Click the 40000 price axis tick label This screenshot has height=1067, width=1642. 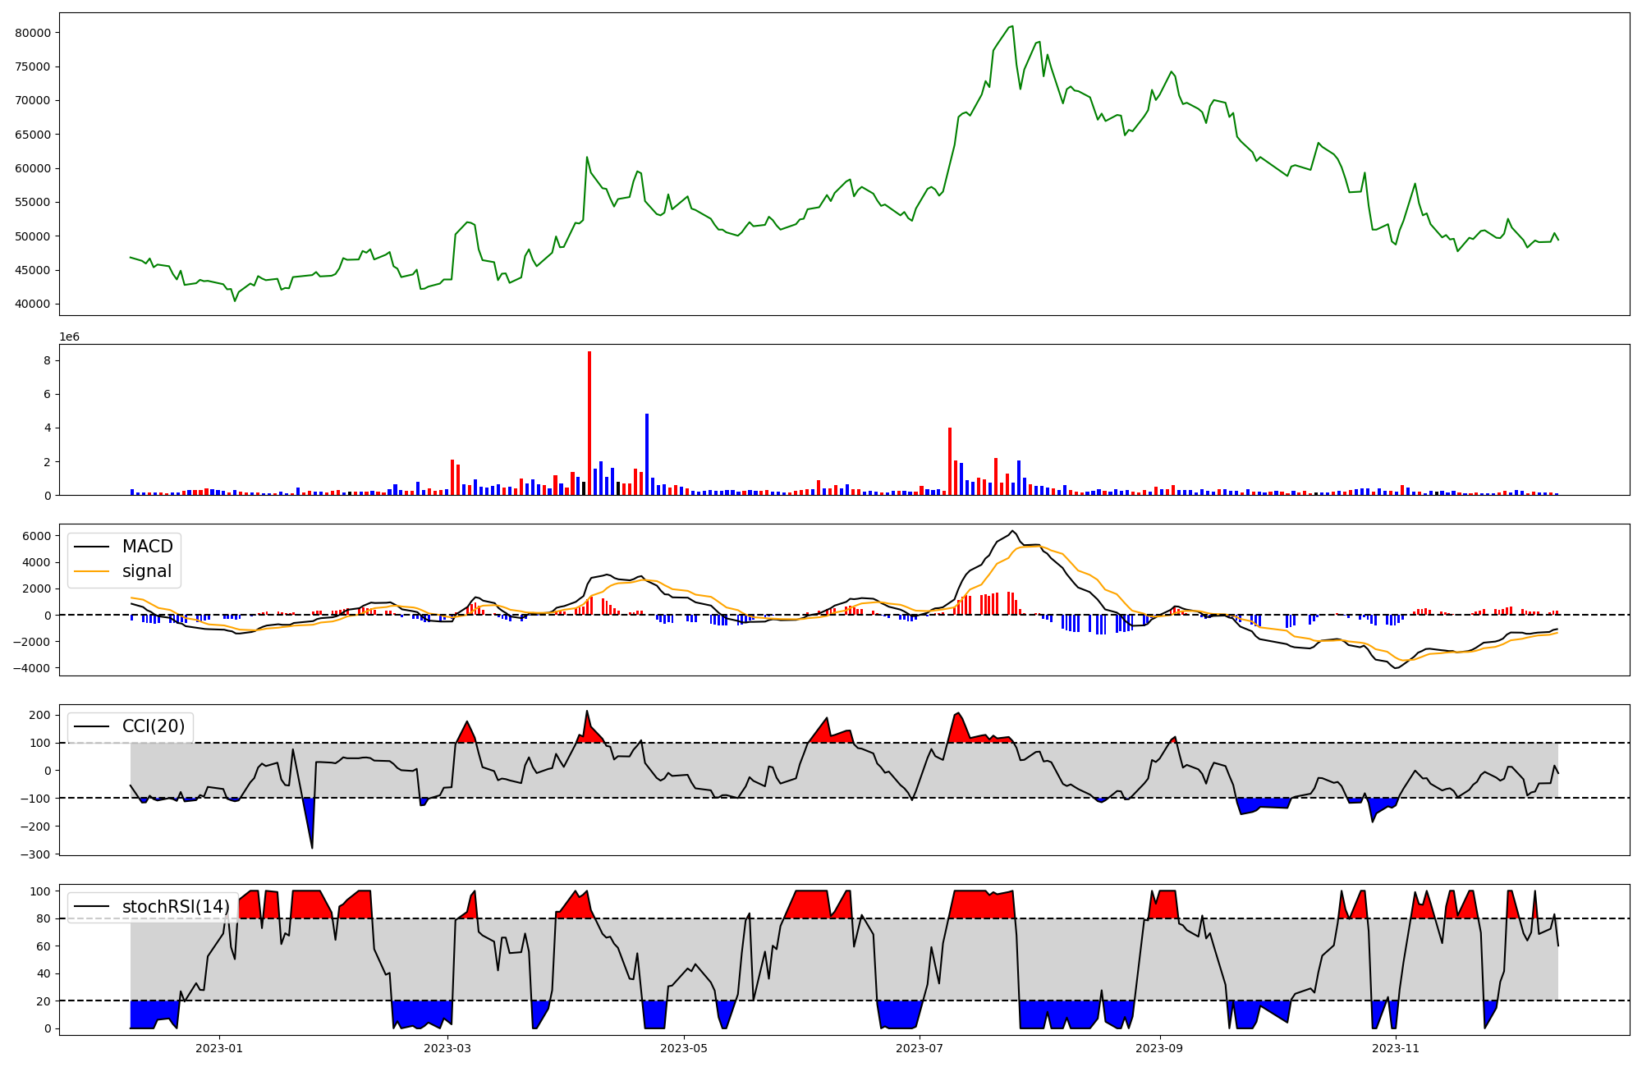pos(33,305)
